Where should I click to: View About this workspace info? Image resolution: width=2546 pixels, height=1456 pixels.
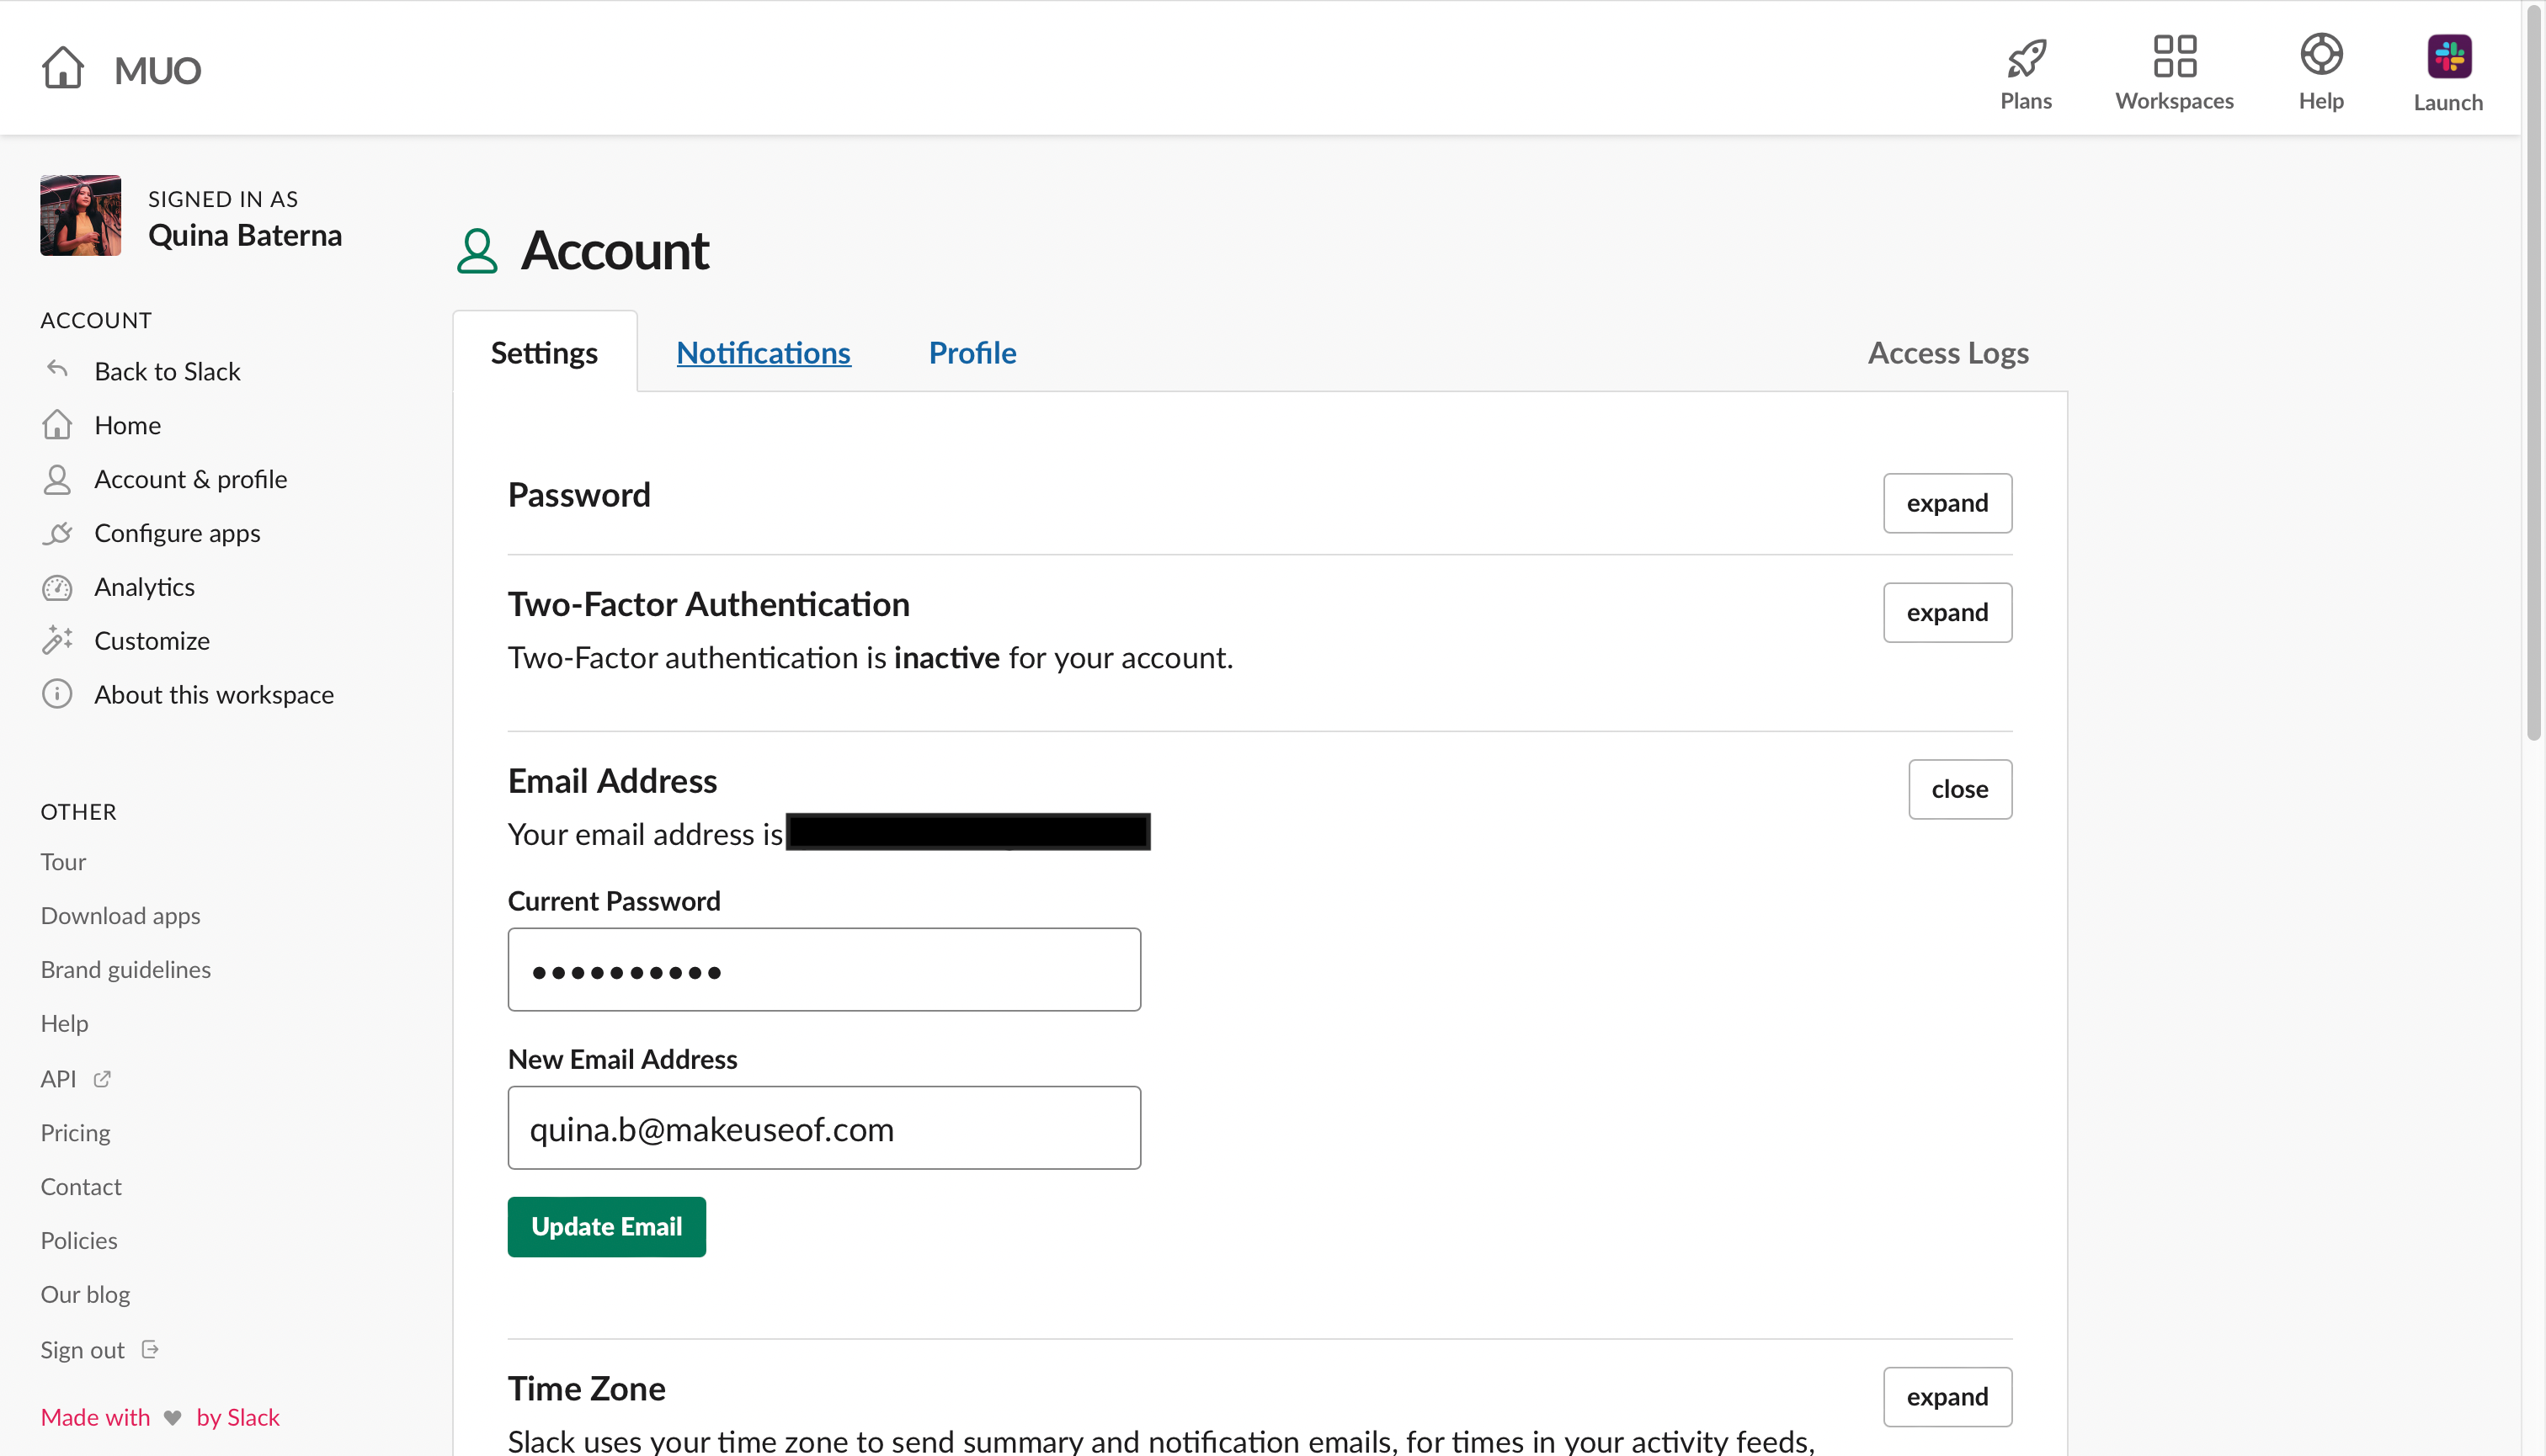pyautogui.click(x=214, y=694)
